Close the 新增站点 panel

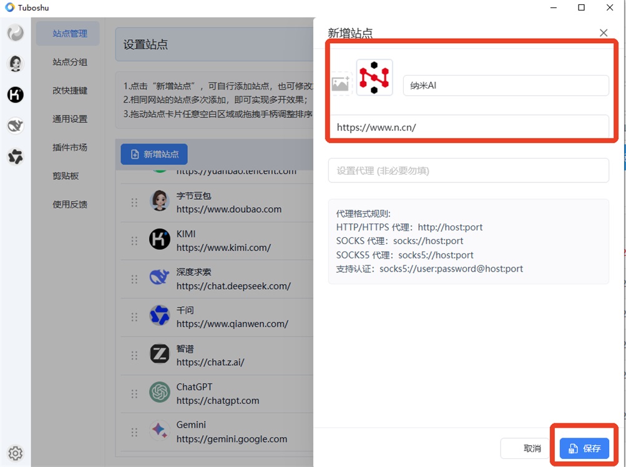click(x=604, y=32)
